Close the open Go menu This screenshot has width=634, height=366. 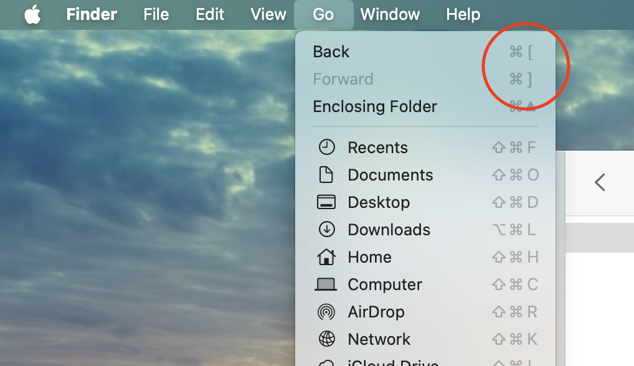coord(323,14)
